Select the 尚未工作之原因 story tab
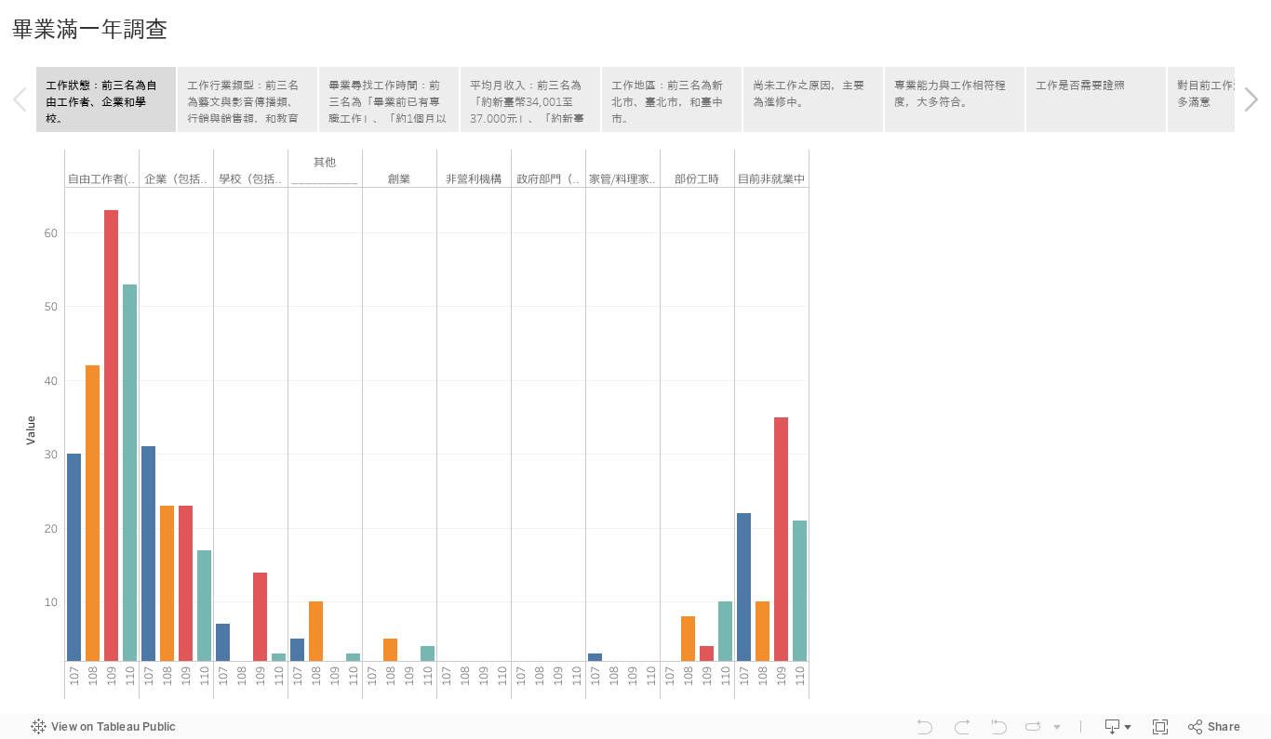This screenshot has height=739, width=1271. click(813, 99)
